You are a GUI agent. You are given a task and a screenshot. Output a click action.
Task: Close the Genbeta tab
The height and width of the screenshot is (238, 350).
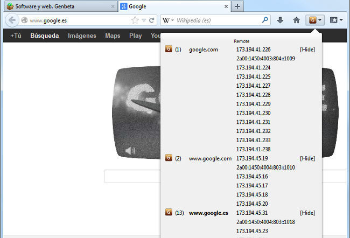click(x=113, y=6)
